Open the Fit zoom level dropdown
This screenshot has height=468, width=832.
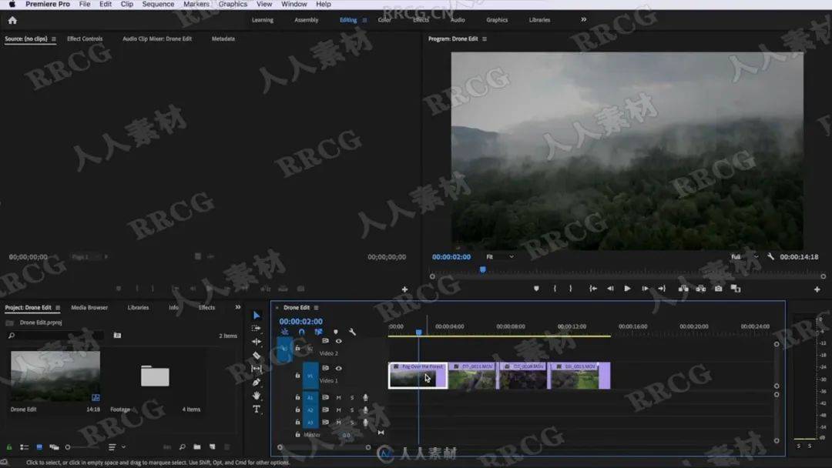tap(499, 257)
